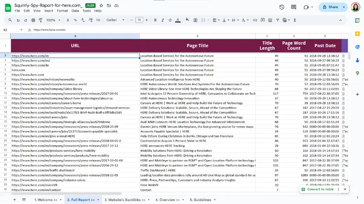
Task: Insert link using toolbar link icon
Action: pos(255,20)
